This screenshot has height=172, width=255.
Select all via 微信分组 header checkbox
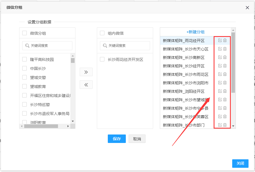(24, 33)
